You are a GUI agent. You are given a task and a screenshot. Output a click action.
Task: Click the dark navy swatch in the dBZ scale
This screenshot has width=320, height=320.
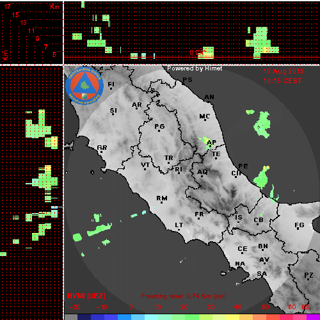coord(84,317)
